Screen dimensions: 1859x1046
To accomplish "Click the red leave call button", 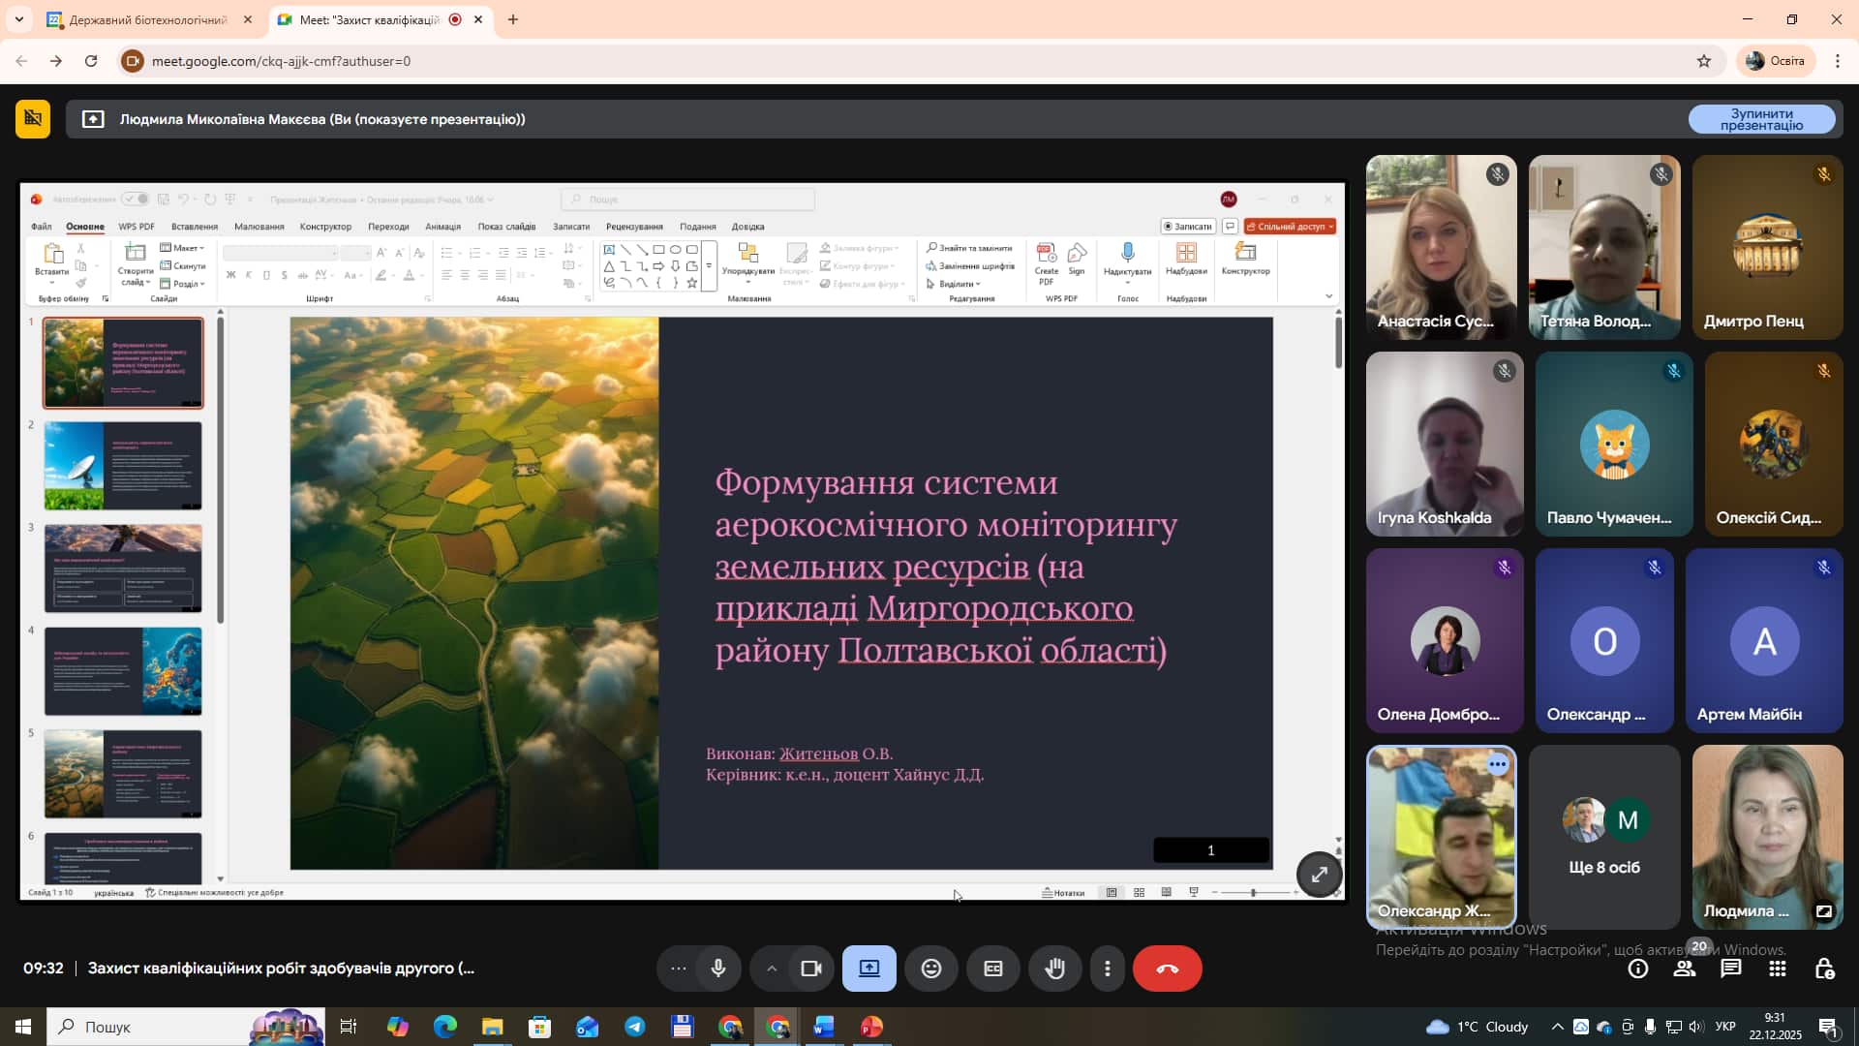I will click(1167, 969).
